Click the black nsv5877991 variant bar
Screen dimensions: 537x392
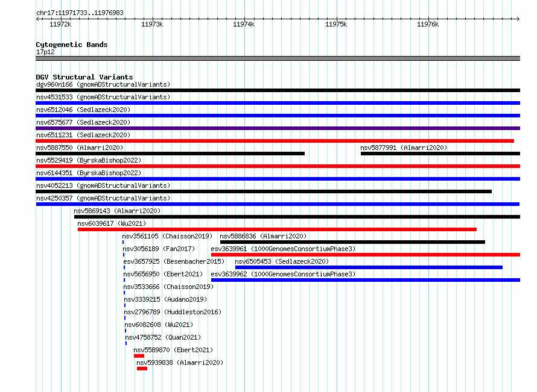[x=440, y=154]
